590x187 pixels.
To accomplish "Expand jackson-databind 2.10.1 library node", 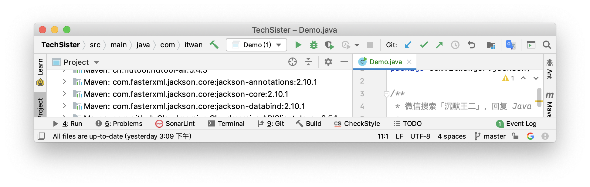I will point(64,106).
